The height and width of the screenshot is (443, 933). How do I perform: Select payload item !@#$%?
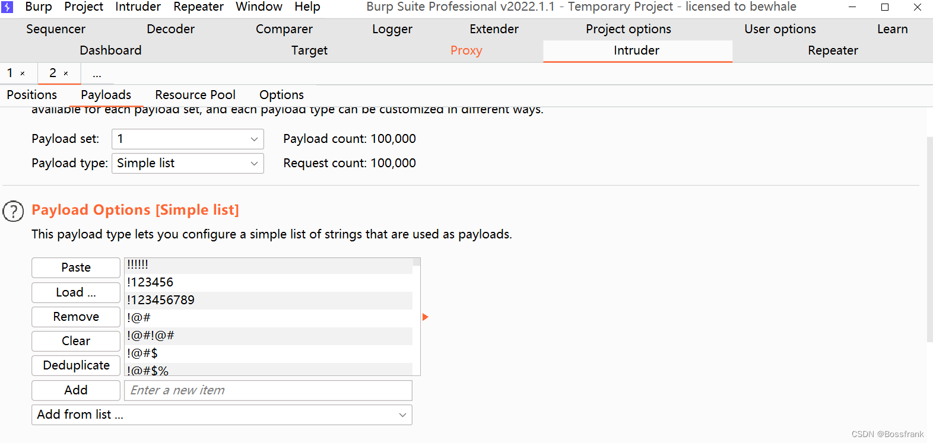click(x=268, y=369)
